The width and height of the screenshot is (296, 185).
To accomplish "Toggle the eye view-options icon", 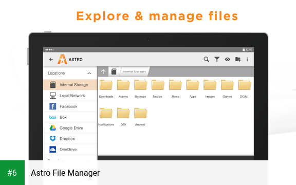I will pyautogui.click(x=227, y=59).
